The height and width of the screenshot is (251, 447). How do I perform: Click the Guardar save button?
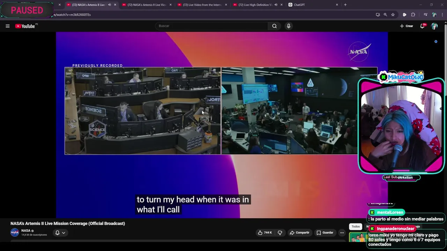(x=325, y=233)
